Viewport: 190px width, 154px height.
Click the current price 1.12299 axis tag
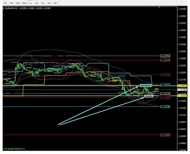pyautogui.click(x=182, y=89)
